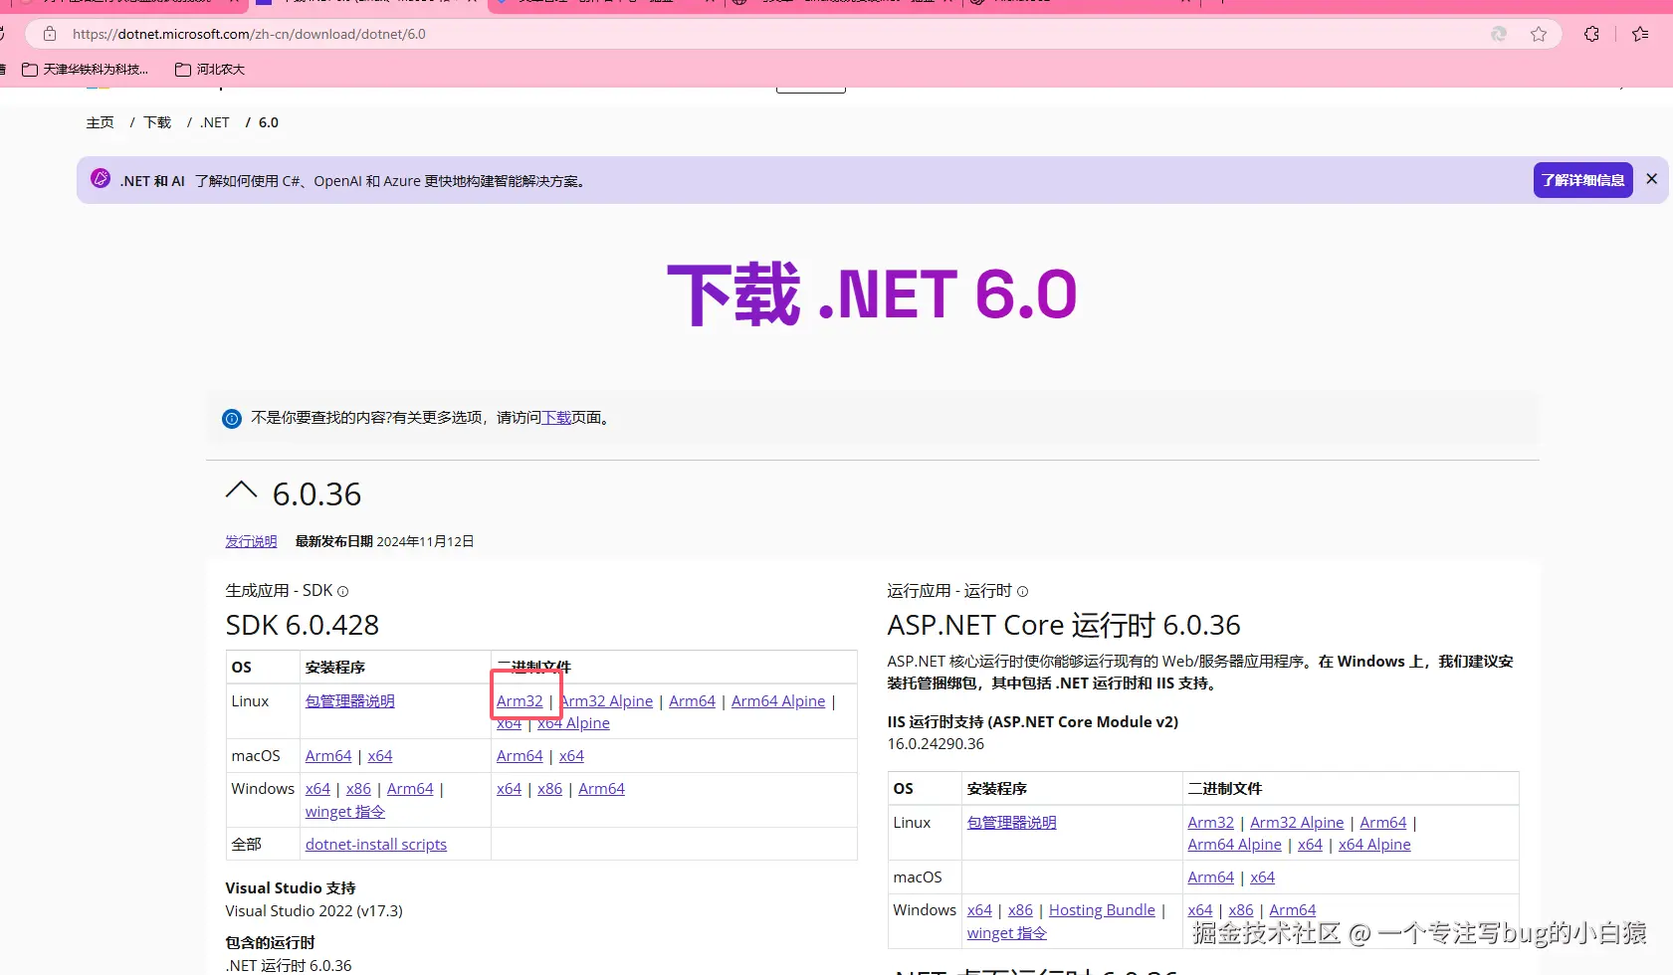The image size is (1673, 975).
Task: Download SDK Linux Arm64 Alpine binary
Action: [778, 701]
